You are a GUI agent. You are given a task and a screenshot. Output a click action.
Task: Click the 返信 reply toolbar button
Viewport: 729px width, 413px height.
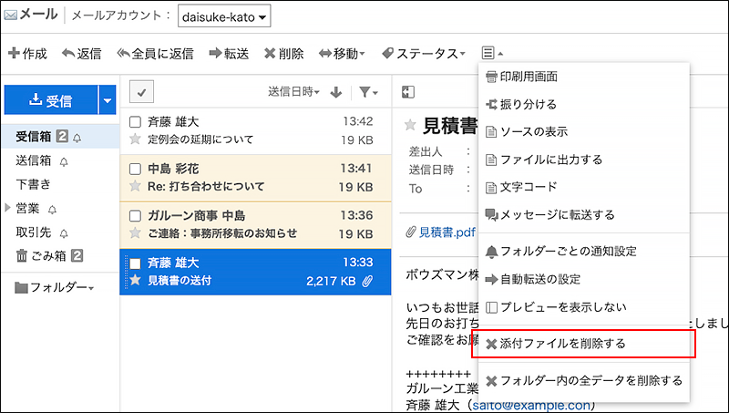82,54
